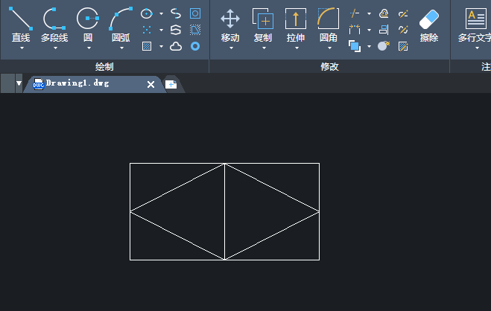Select the 圆弧 (Arc) tool

pos(121,24)
